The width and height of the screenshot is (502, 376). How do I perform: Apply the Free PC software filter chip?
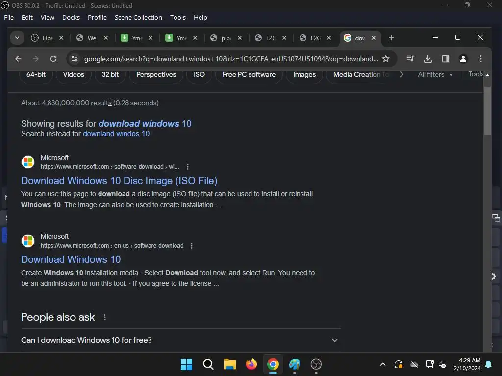(249, 74)
